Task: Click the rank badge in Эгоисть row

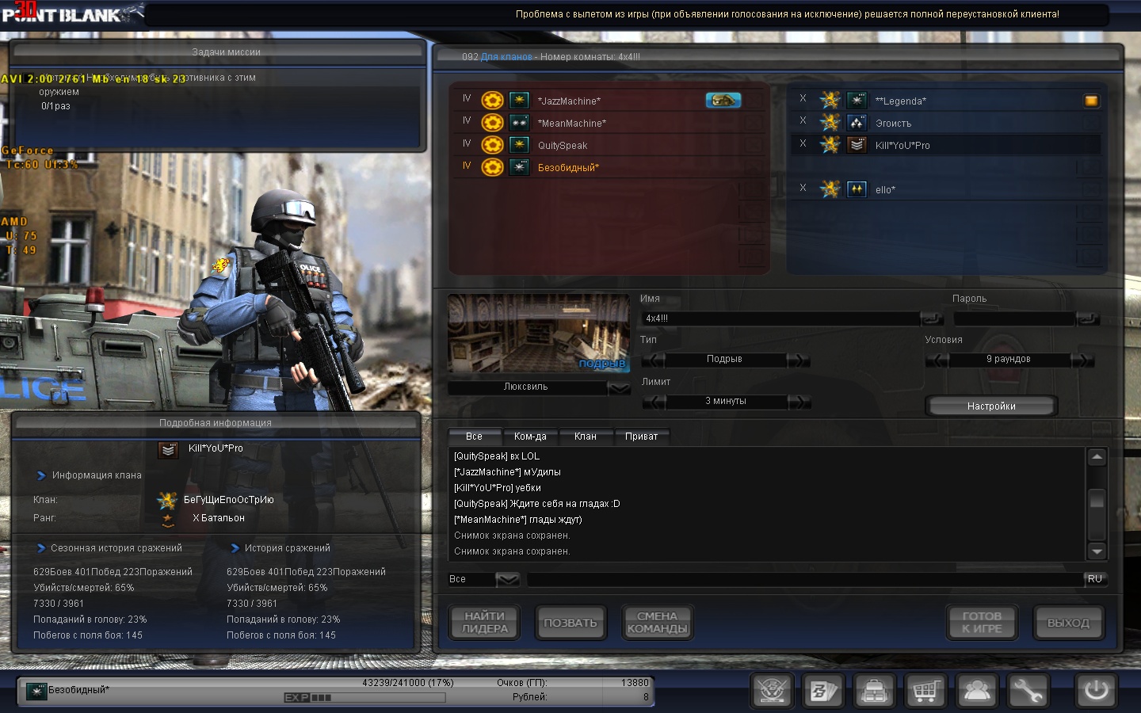Action: point(857,123)
